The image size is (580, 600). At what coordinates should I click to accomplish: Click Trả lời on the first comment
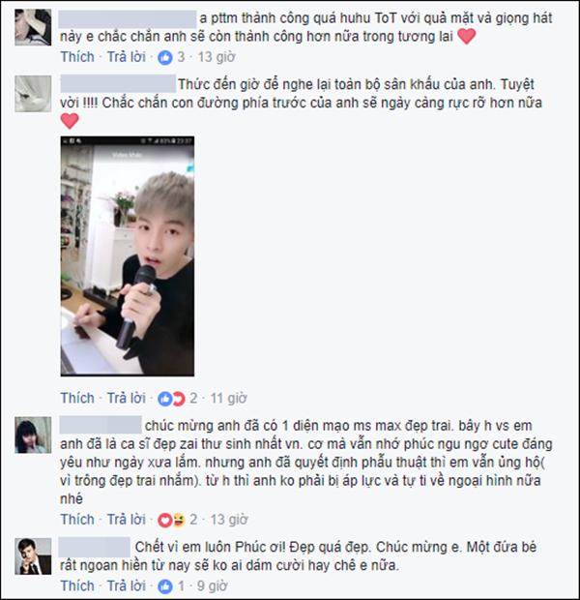[x=127, y=57]
